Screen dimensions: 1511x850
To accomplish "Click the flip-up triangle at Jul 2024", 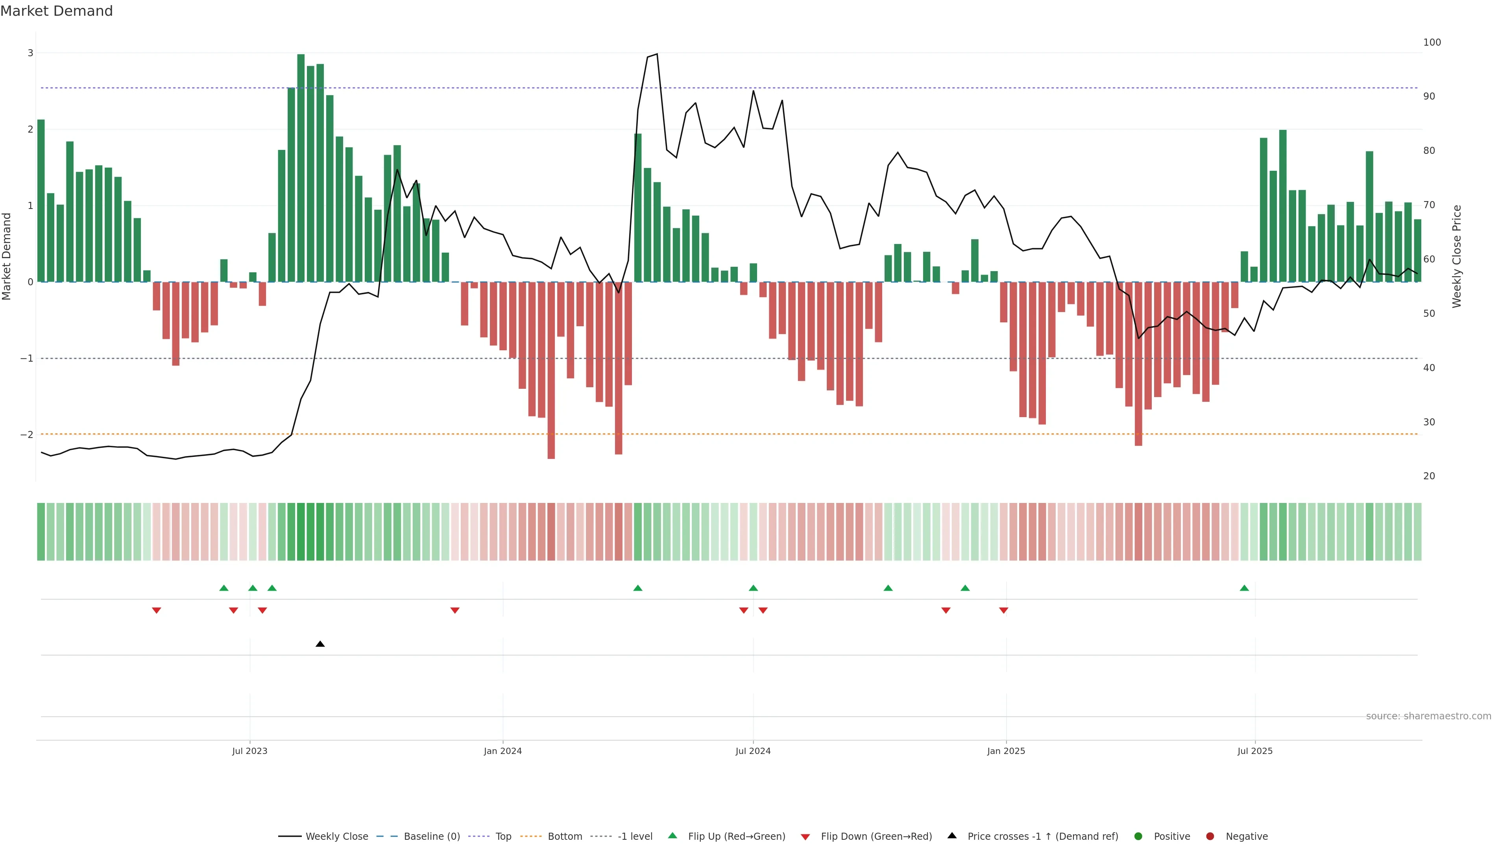I will (x=753, y=588).
